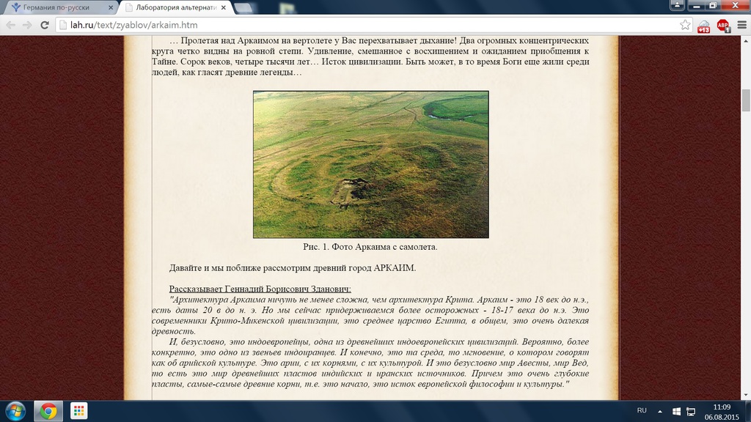Click the address bar showing lah.ru URL
The image size is (751, 422).
367,25
